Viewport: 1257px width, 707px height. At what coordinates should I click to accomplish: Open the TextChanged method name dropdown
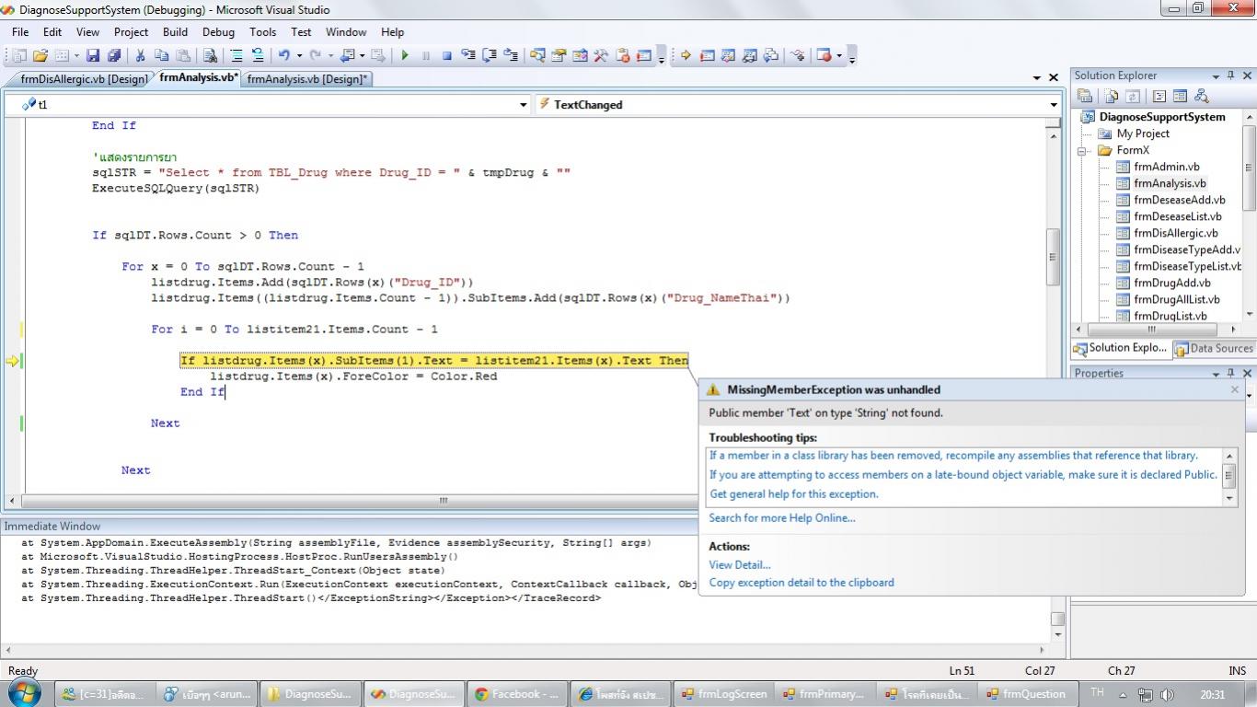pyautogui.click(x=1054, y=105)
